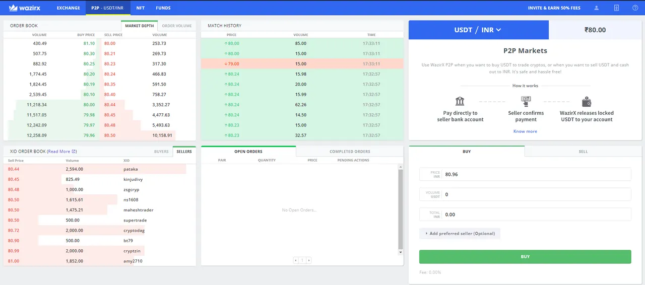Select sell price 80.50 in order book
The height and width of the screenshot is (285, 645).
click(x=109, y=135)
